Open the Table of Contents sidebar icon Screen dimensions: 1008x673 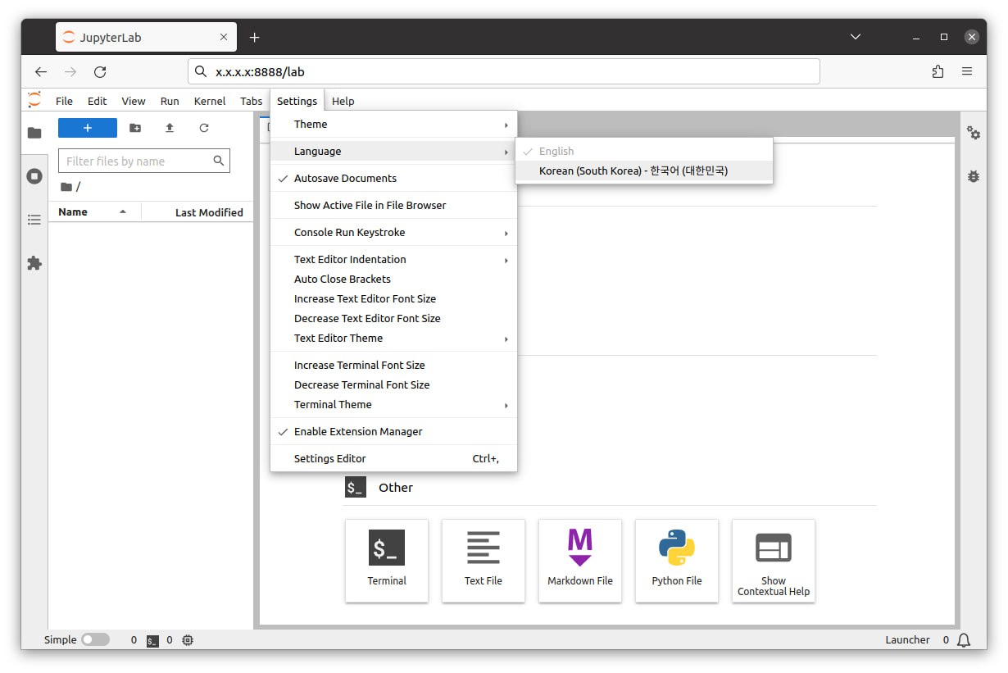tap(34, 220)
